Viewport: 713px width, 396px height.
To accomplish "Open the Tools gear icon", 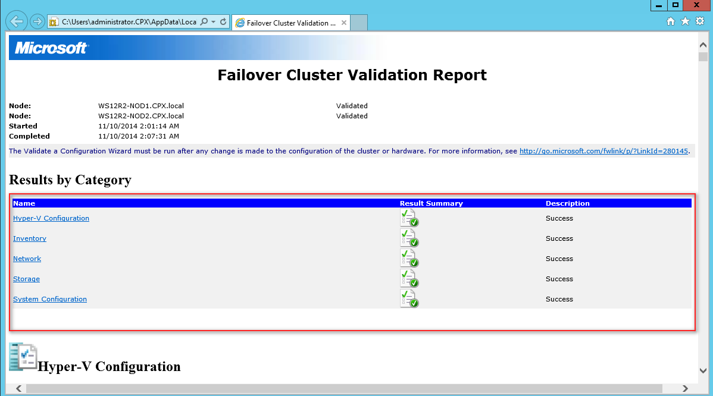I will click(700, 21).
